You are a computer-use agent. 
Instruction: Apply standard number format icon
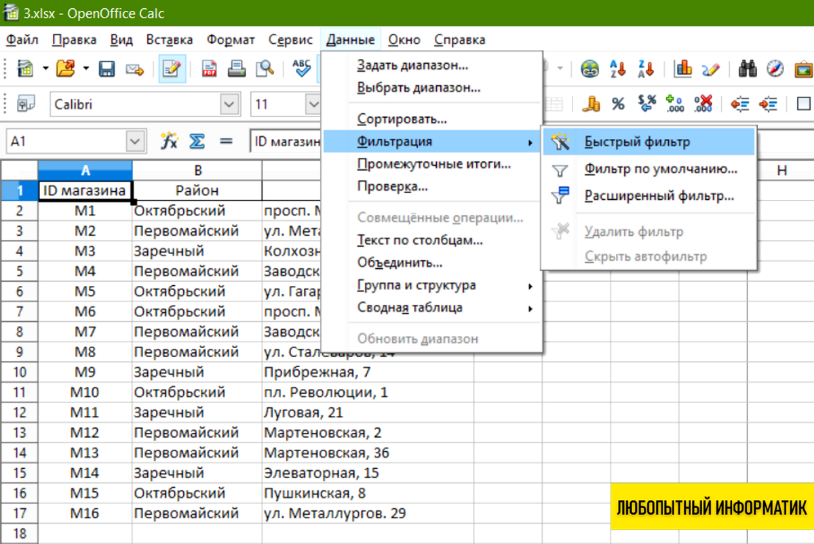tap(647, 104)
